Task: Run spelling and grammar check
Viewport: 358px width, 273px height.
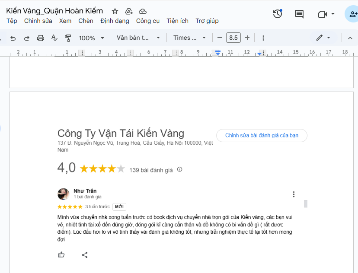Action: [54, 38]
